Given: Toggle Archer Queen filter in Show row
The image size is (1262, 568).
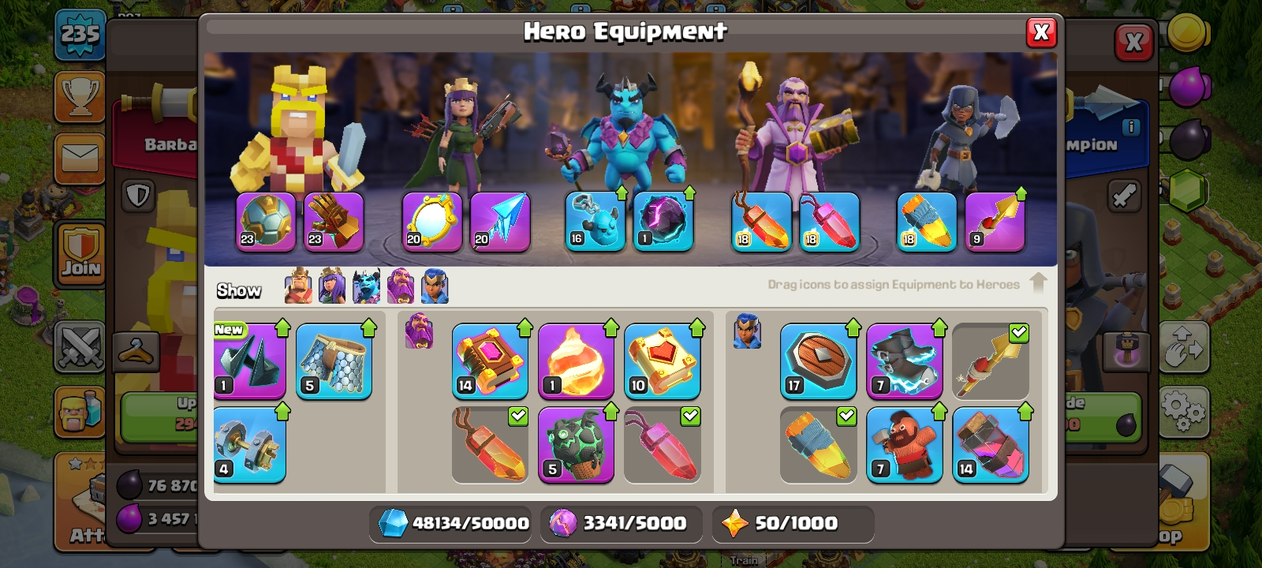Looking at the screenshot, I should [x=332, y=286].
